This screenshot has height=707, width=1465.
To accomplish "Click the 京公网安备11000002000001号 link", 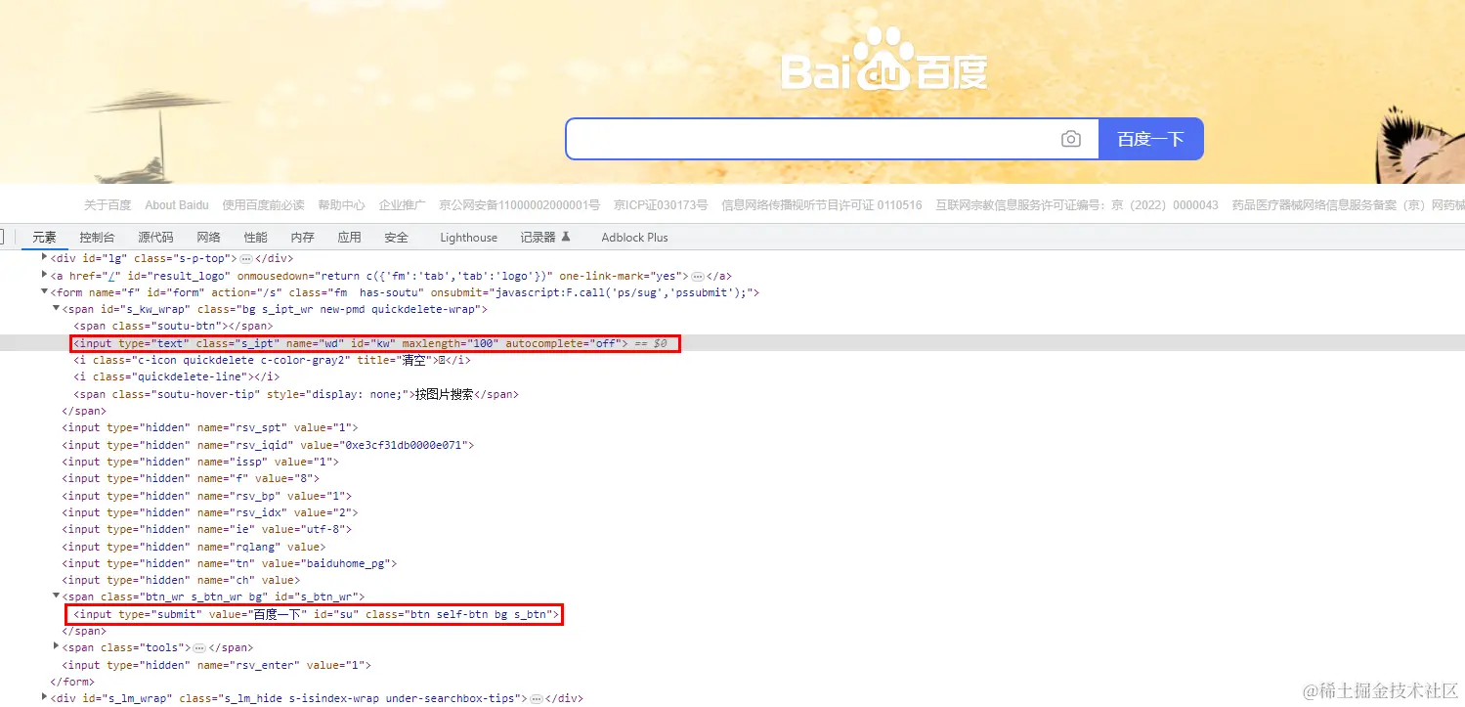I will 519,205.
